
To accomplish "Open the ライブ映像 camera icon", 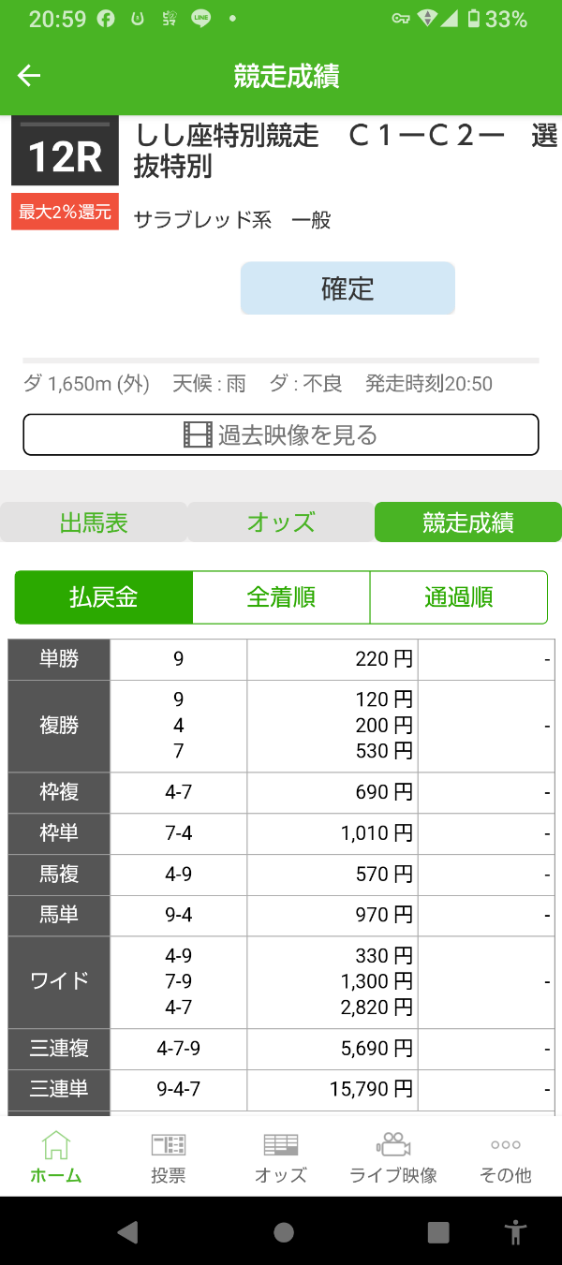I will click(x=393, y=1144).
